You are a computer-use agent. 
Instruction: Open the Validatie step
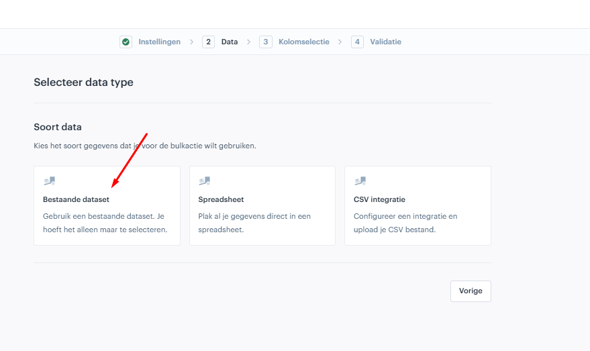click(x=385, y=42)
